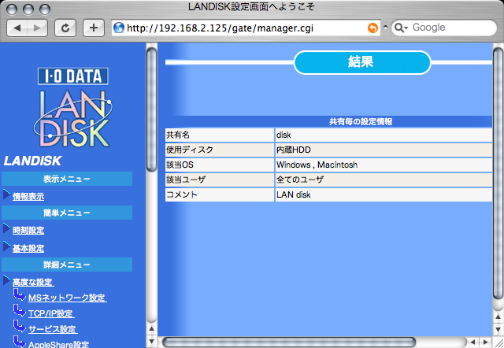Click the horizontal scroll left arrow
This screenshot has height=348, width=504.
point(472,342)
